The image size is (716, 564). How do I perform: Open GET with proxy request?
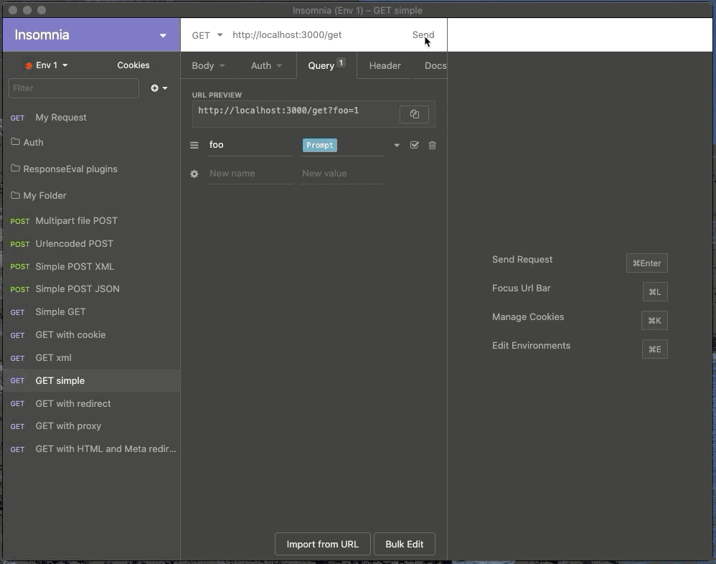(91, 426)
